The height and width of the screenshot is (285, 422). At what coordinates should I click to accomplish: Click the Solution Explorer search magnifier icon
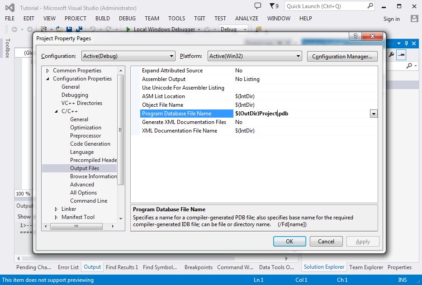point(409,66)
